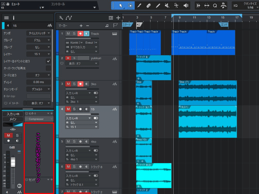This screenshot has height=194, width=259.
Task: Open the レイヤー 15 1 dropdown
Action: [39, 54]
